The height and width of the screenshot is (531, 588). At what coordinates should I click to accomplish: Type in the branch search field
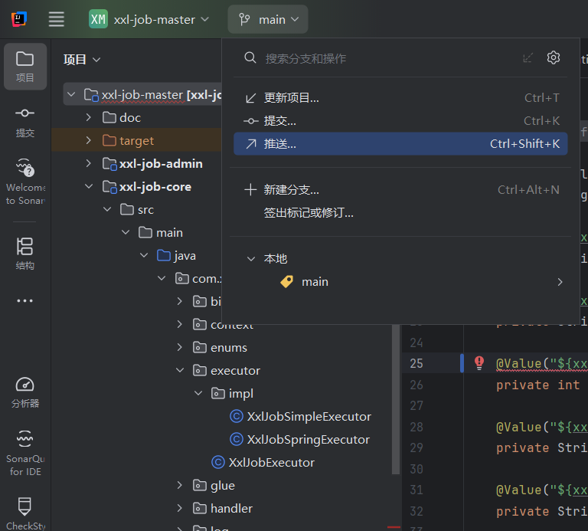(383, 58)
